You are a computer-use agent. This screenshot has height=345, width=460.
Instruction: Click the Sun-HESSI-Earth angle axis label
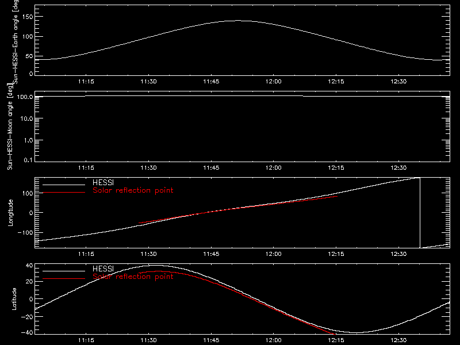(16, 41)
